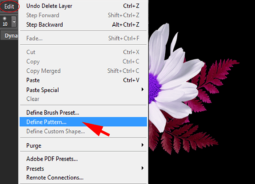Open brush preset picker dropdown arrow
The width and height of the screenshot is (255, 184).
(x=14, y=22)
